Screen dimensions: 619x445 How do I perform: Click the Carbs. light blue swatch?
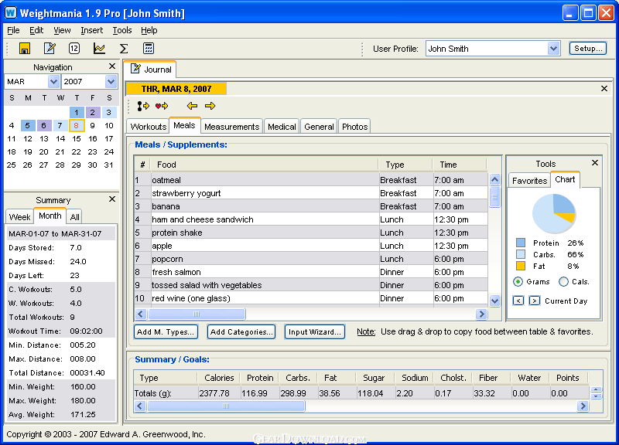[x=521, y=255]
